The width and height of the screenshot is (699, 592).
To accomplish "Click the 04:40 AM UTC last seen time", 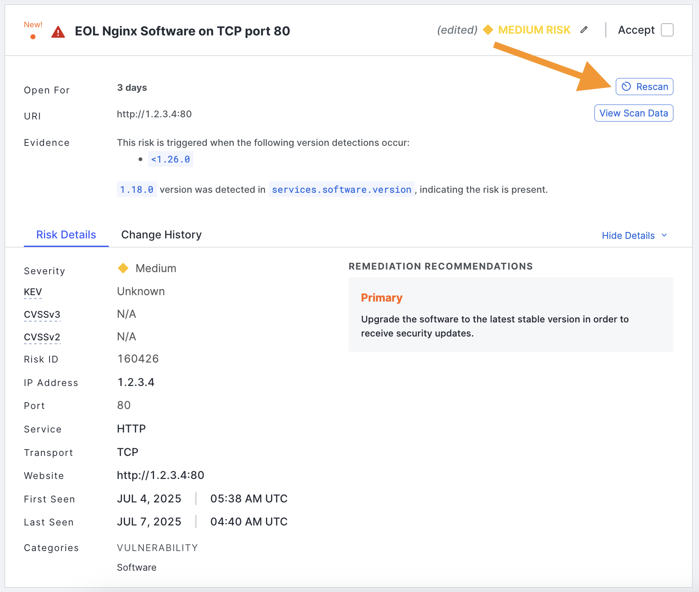I will point(249,522).
